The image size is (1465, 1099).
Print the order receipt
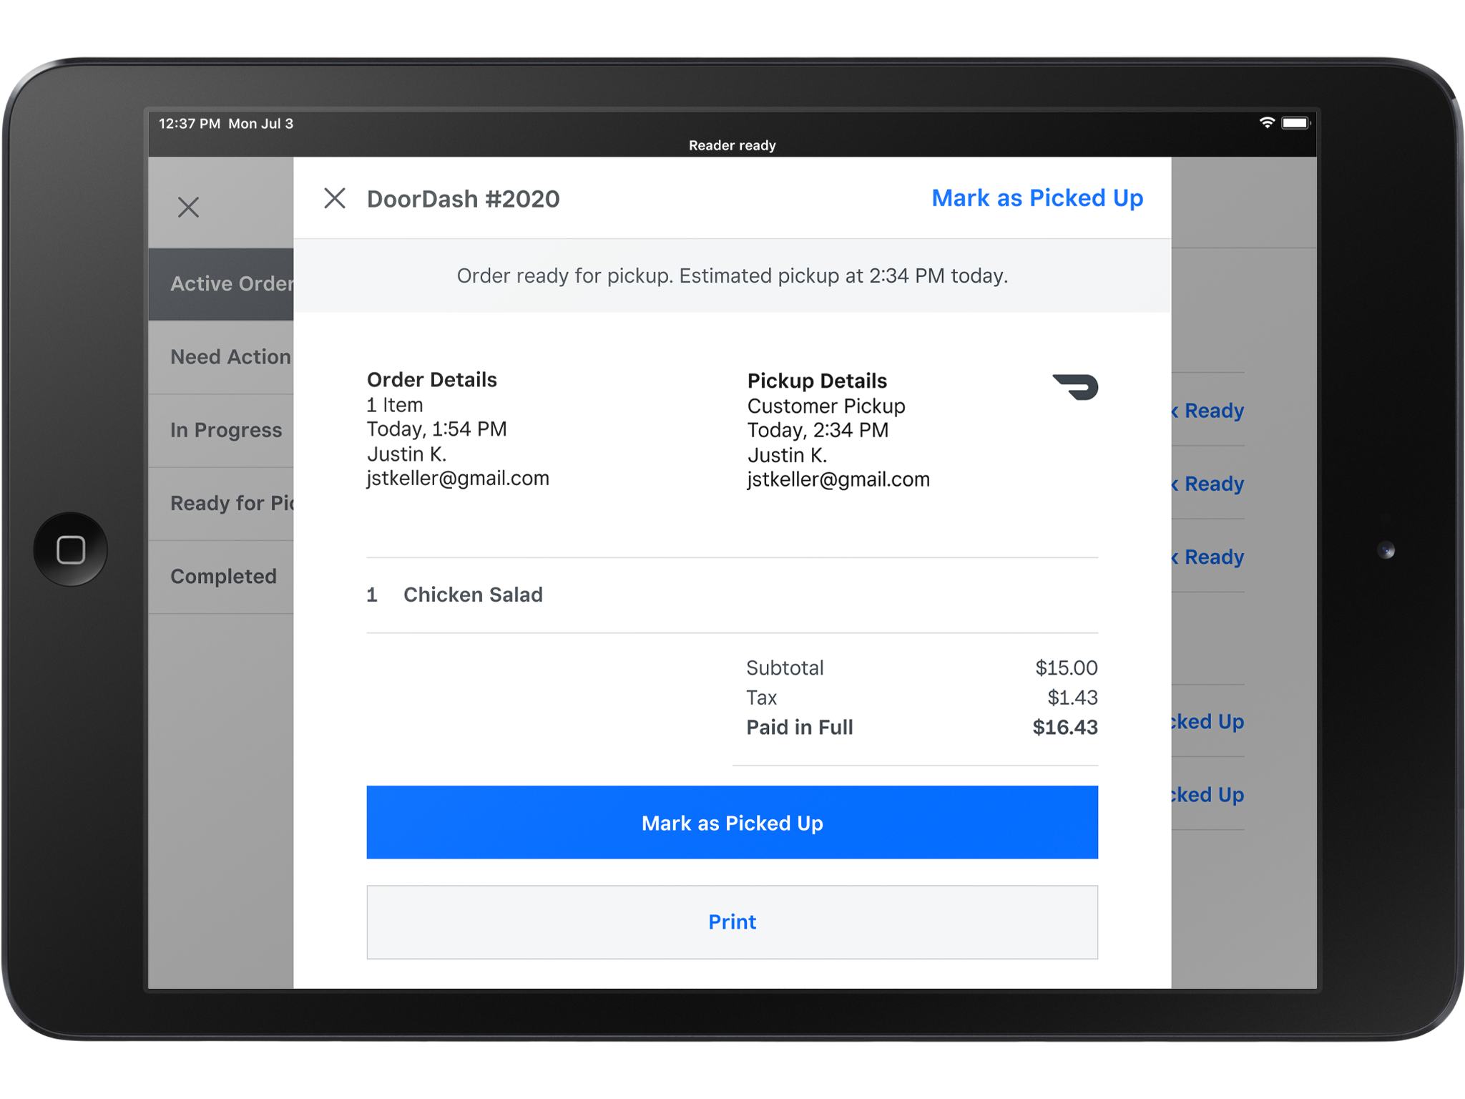point(732,922)
